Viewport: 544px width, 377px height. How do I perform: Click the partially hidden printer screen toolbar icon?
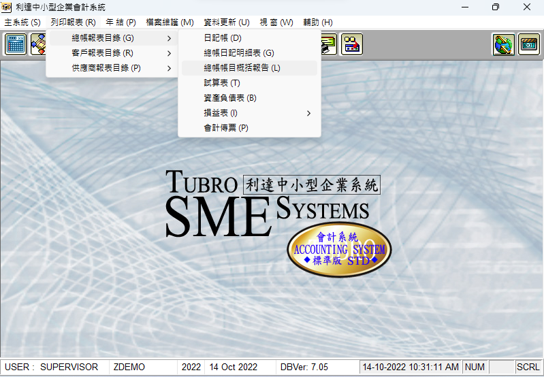pyautogui.click(x=329, y=44)
